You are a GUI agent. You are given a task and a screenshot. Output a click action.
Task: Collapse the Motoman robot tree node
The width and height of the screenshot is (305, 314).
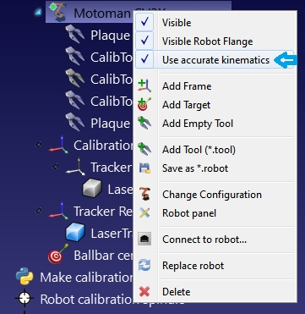[x=38, y=12]
